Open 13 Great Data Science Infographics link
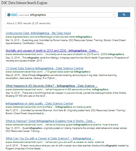Screen dimensions: 136x151 pyautogui.click(x=45, y=68)
